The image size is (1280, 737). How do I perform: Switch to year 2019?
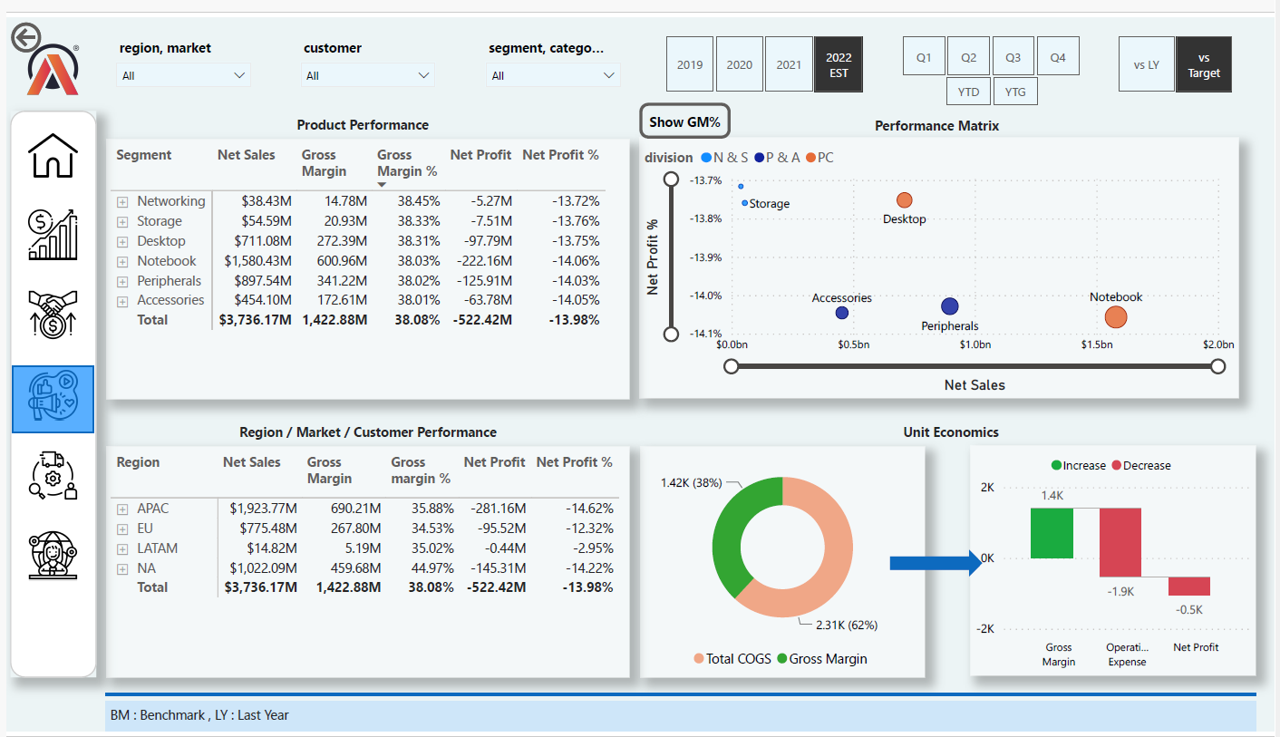point(690,63)
